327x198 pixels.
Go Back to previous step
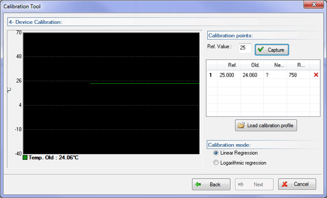coord(211,184)
